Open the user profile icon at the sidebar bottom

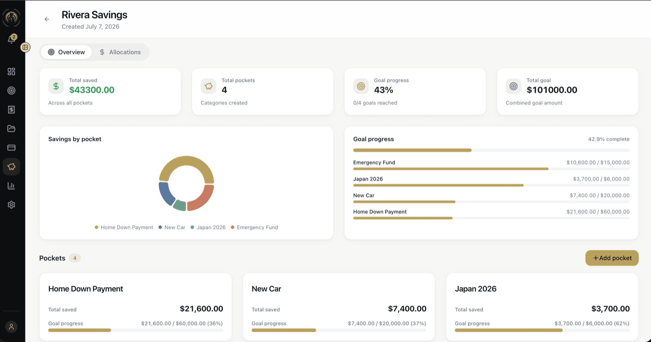11,327
